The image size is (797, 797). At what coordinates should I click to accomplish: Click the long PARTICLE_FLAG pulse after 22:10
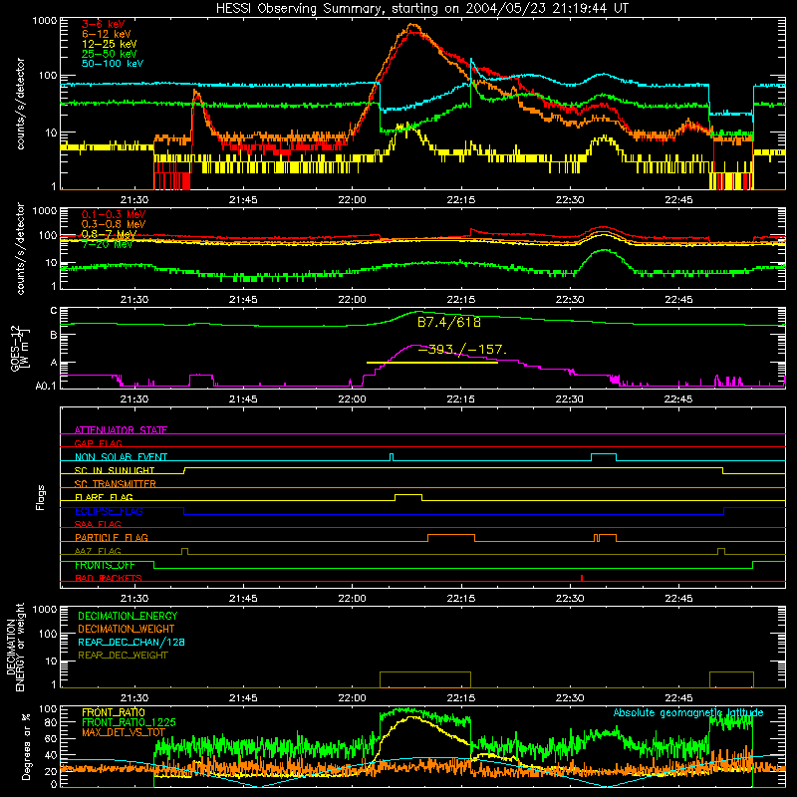[x=451, y=538]
